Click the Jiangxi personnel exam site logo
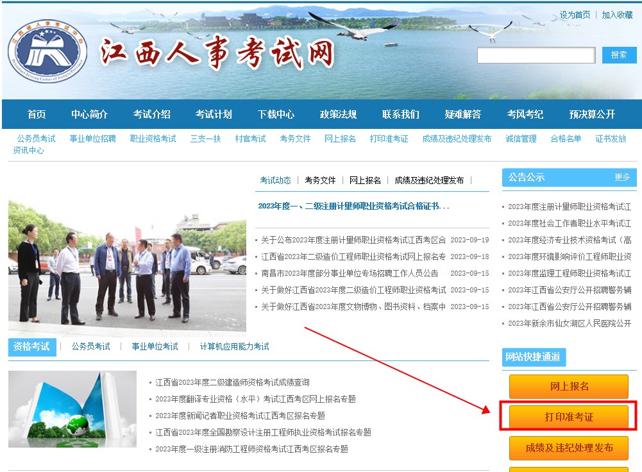Screen dimensions: 642x472 tap(47, 53)
